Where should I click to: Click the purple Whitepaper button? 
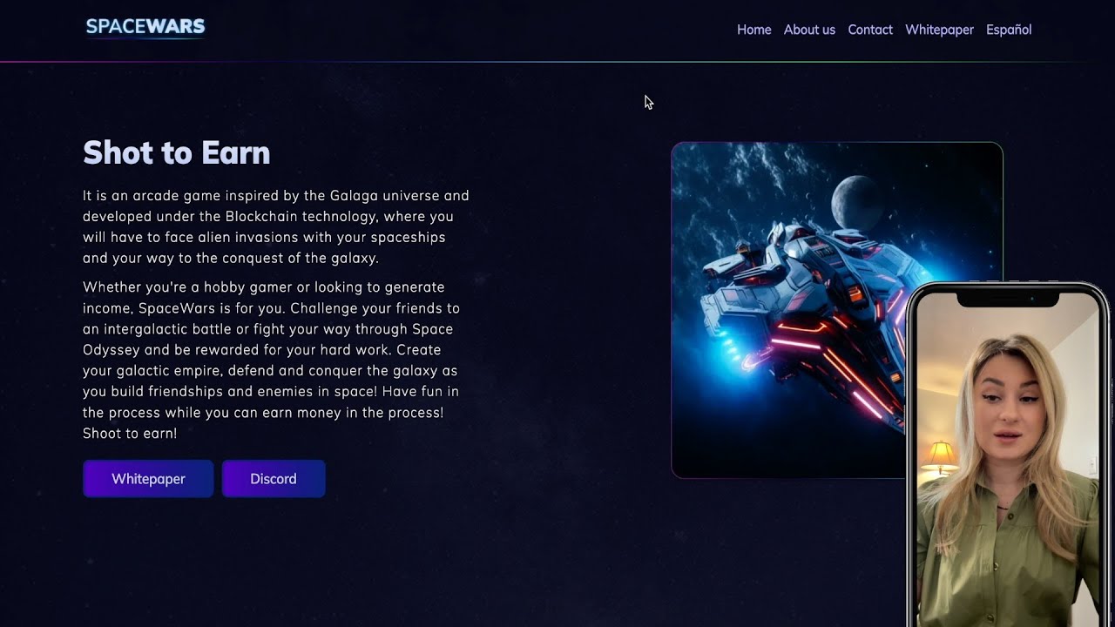click(x=148, y=479)
